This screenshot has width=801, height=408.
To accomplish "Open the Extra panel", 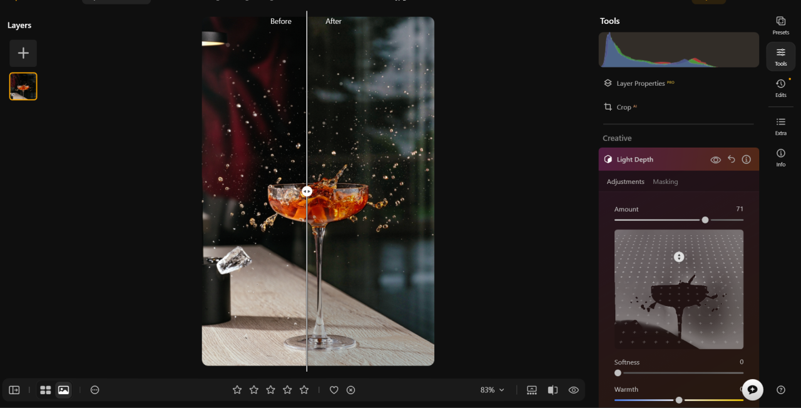I will tap(781, 126).
